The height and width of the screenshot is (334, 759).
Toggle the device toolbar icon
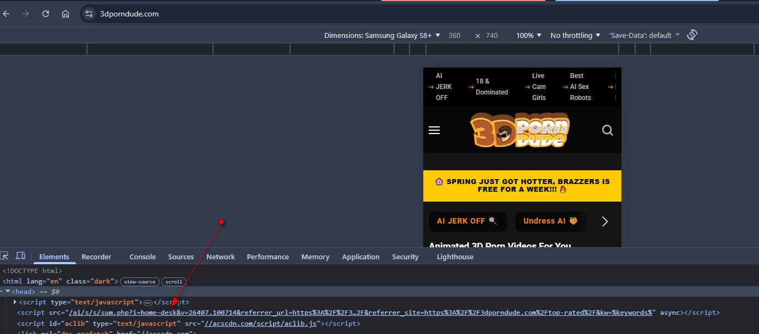click(20, 256)
